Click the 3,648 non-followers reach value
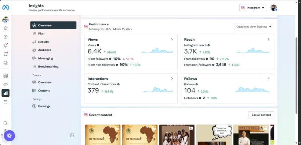The width and height of the screenshot is (301, 145). (x=221, y=65)
